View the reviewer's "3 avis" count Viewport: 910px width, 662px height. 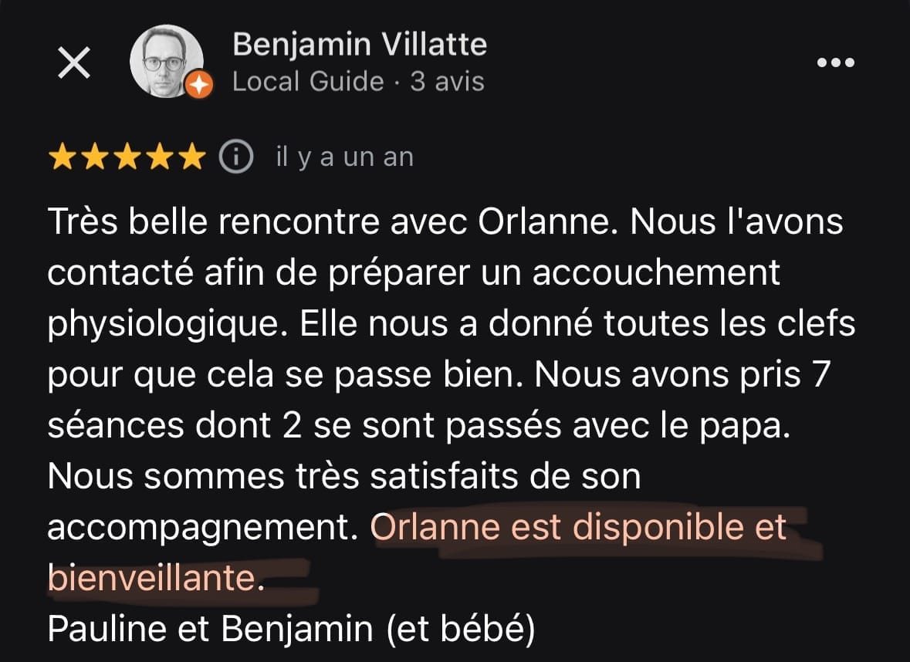(x=447, y=82)
